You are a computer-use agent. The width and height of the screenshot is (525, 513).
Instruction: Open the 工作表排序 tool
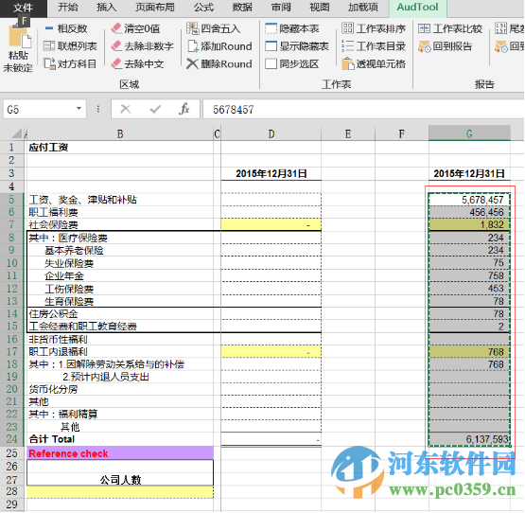pos(374,28)
